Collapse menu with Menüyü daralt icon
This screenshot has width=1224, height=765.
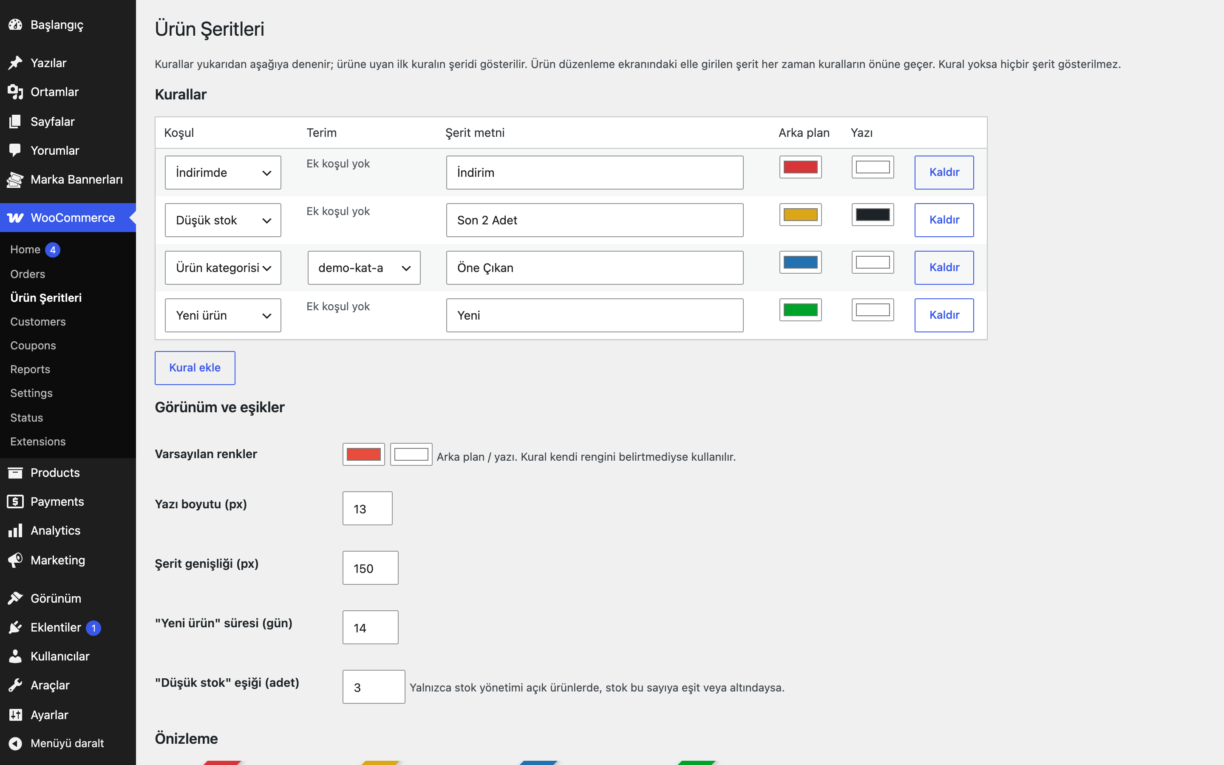[15, 743]
